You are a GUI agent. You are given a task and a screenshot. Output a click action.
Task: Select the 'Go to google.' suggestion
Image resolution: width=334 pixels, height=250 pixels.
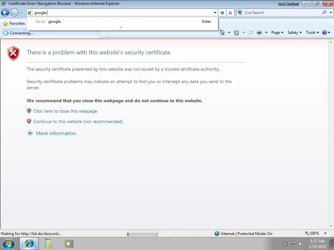(123, 21)
